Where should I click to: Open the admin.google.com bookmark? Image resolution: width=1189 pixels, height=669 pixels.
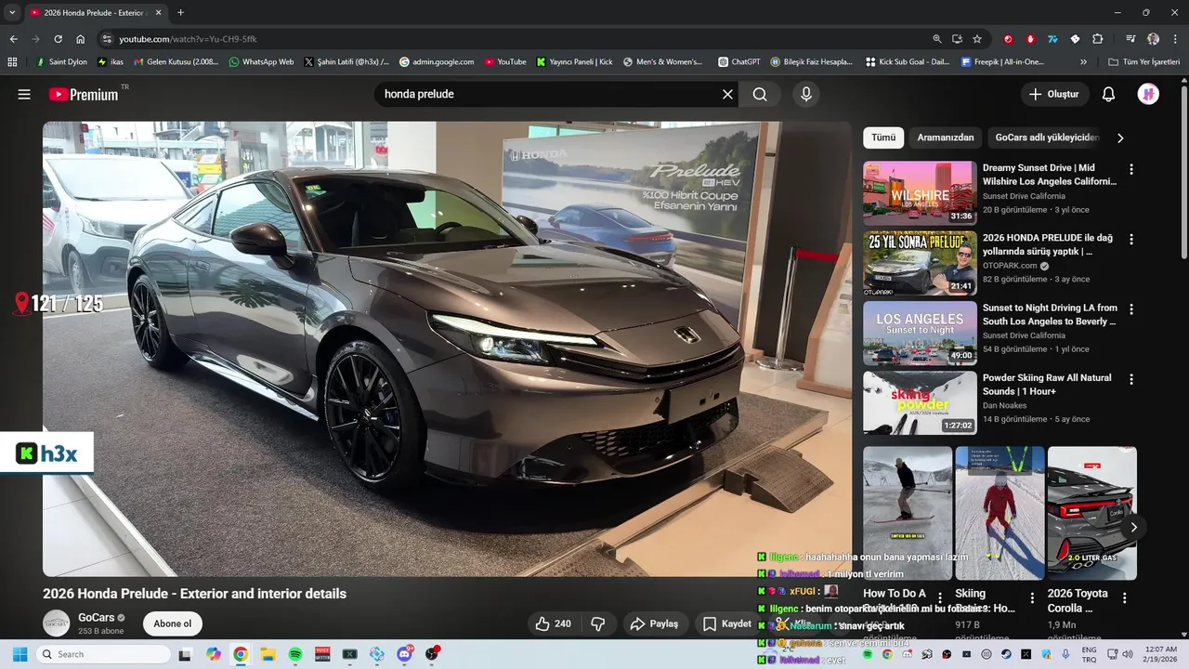pos(437,62)
